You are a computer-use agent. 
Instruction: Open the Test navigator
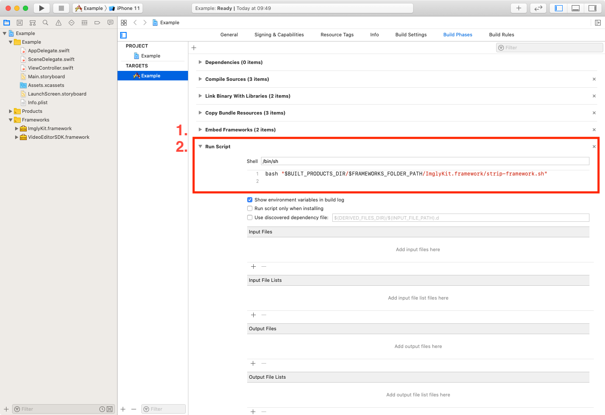(x=71, y=22)
